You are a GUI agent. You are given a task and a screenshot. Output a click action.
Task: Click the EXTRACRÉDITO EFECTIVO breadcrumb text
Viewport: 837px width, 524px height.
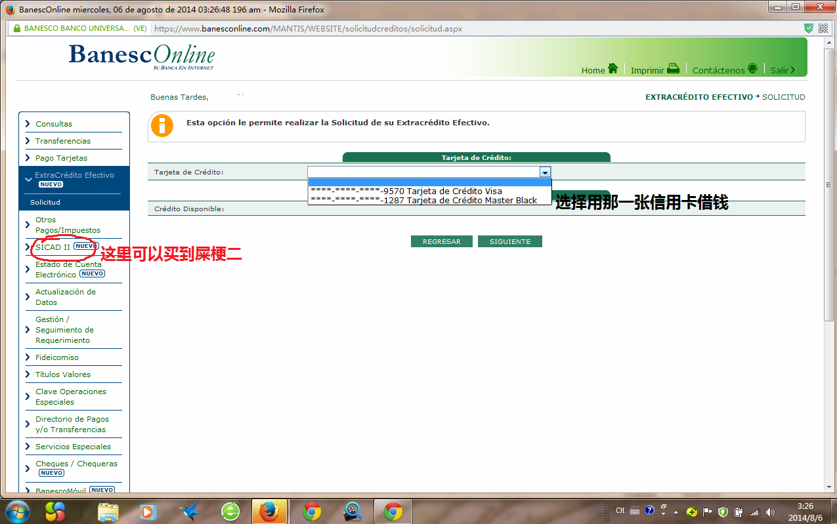699,97
